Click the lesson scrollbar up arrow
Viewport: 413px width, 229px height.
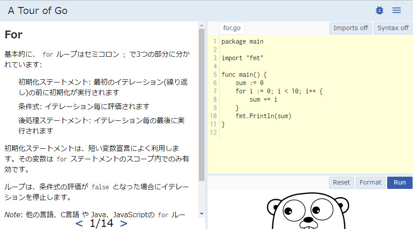[x=202, y=25]
